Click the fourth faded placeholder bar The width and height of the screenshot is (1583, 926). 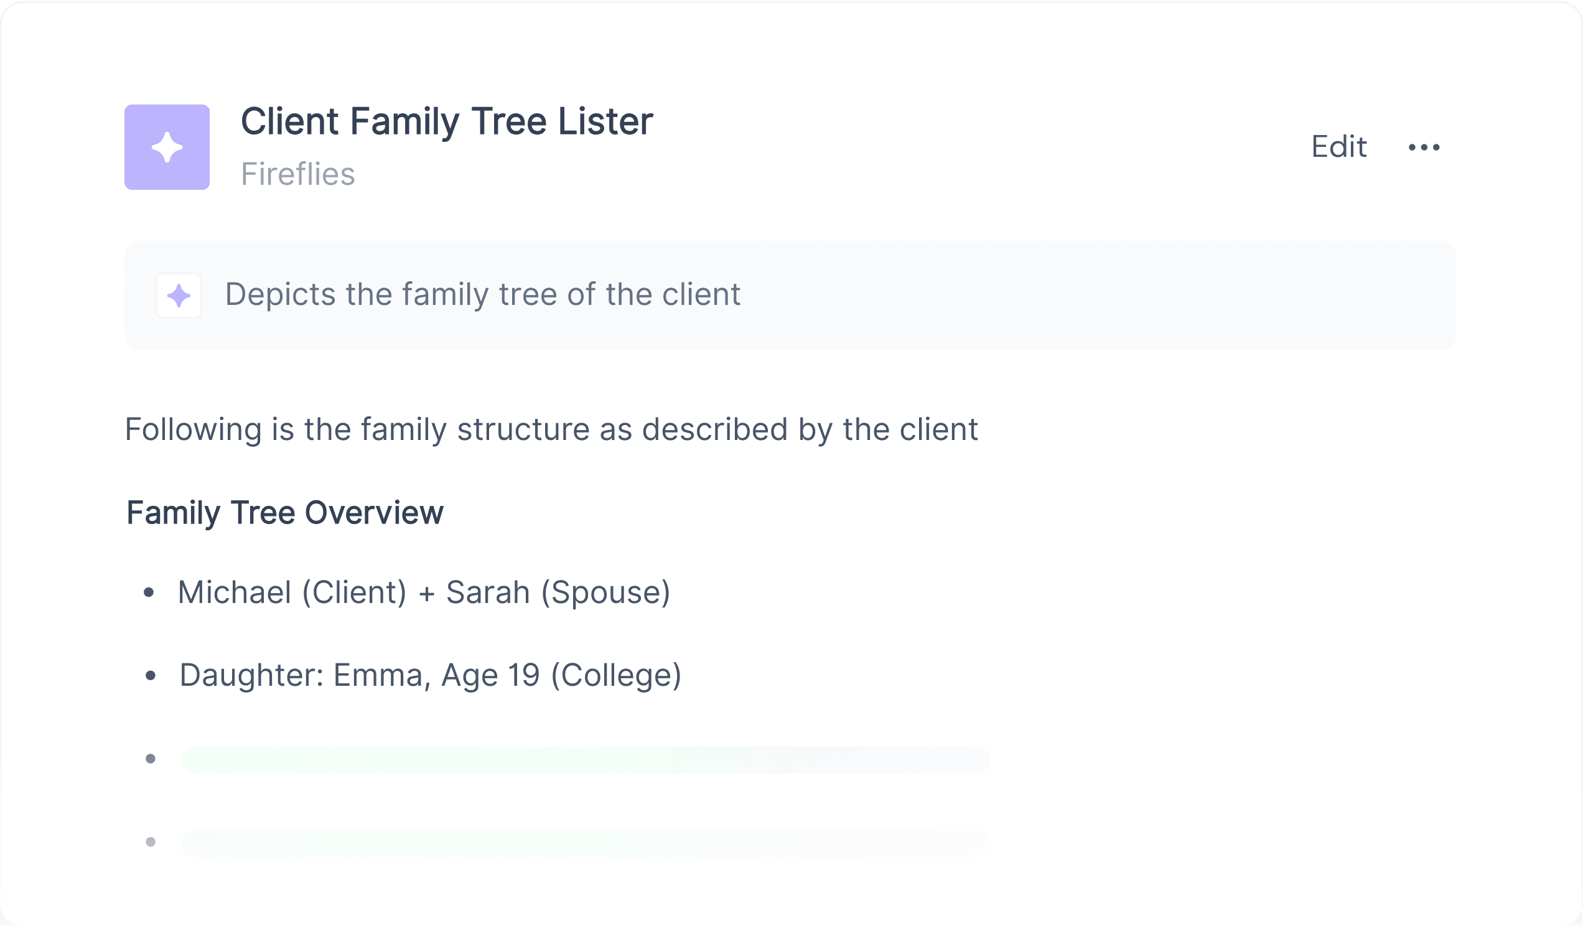click(x=586, y=844)
